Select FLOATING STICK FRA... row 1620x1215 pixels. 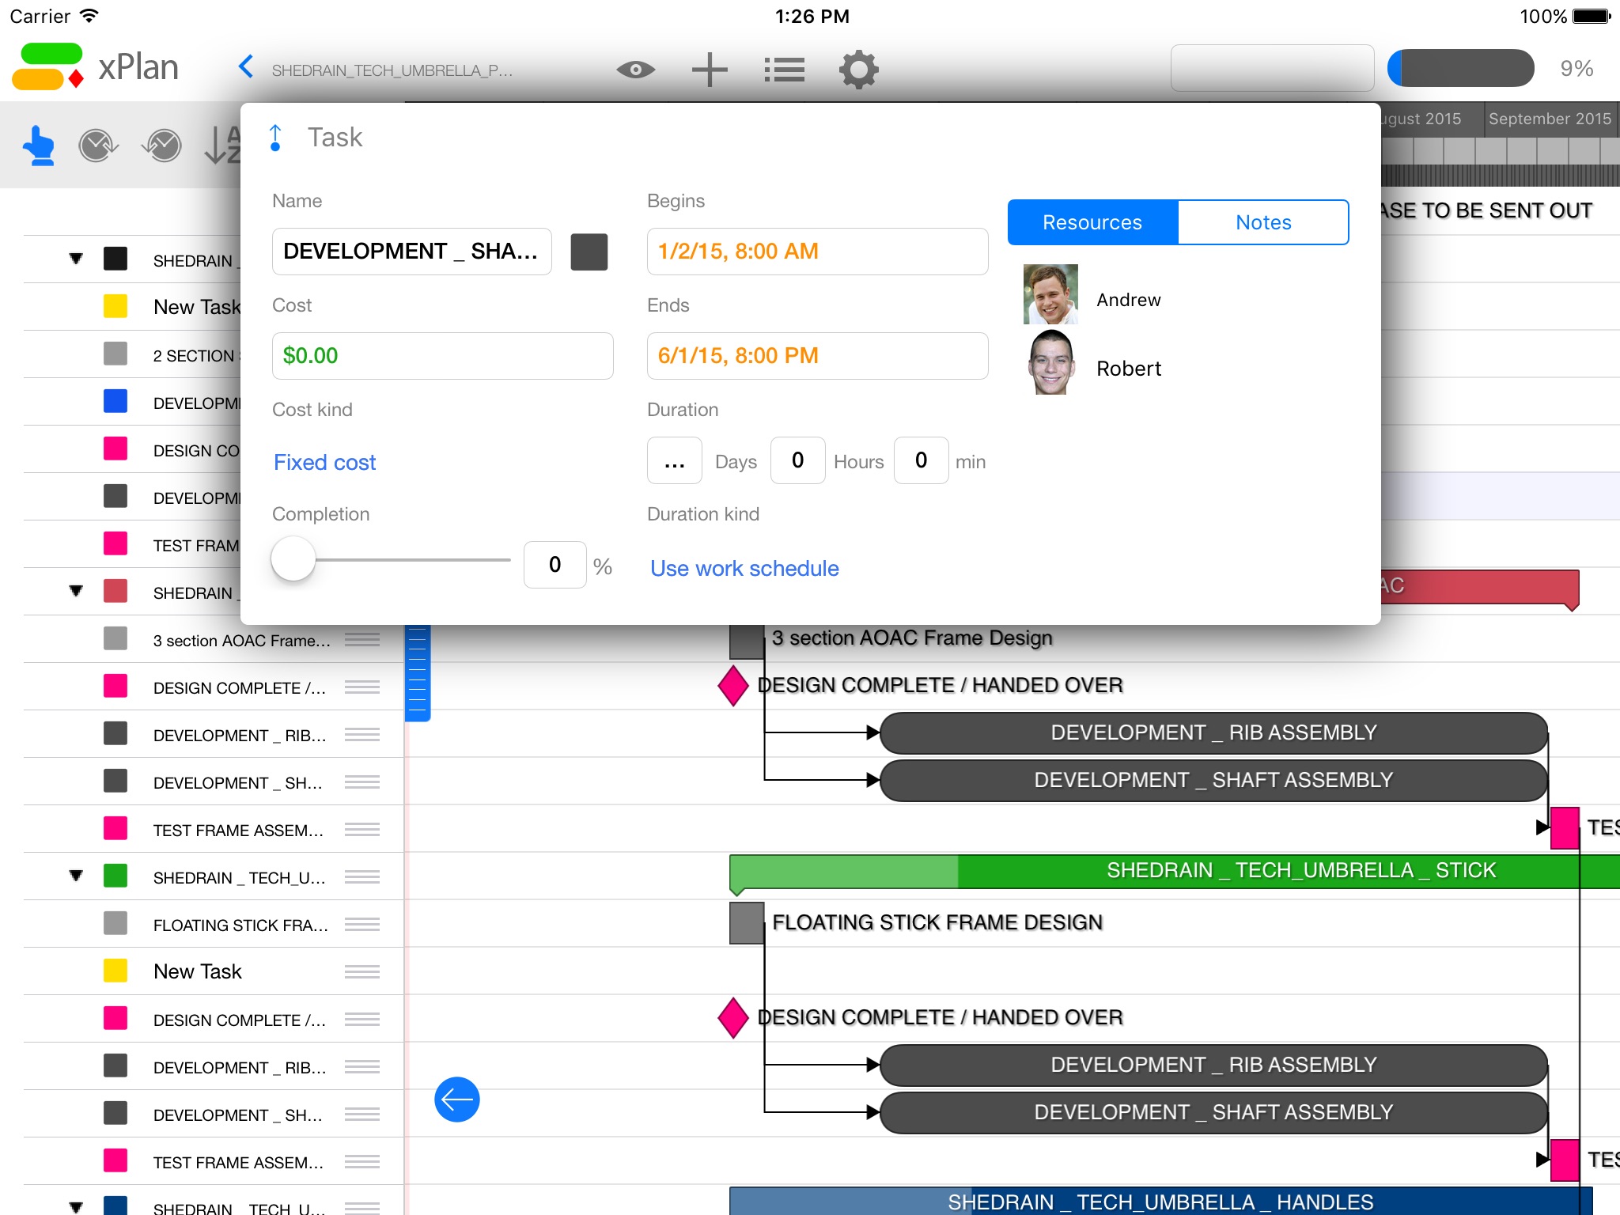tap(214, 924)
